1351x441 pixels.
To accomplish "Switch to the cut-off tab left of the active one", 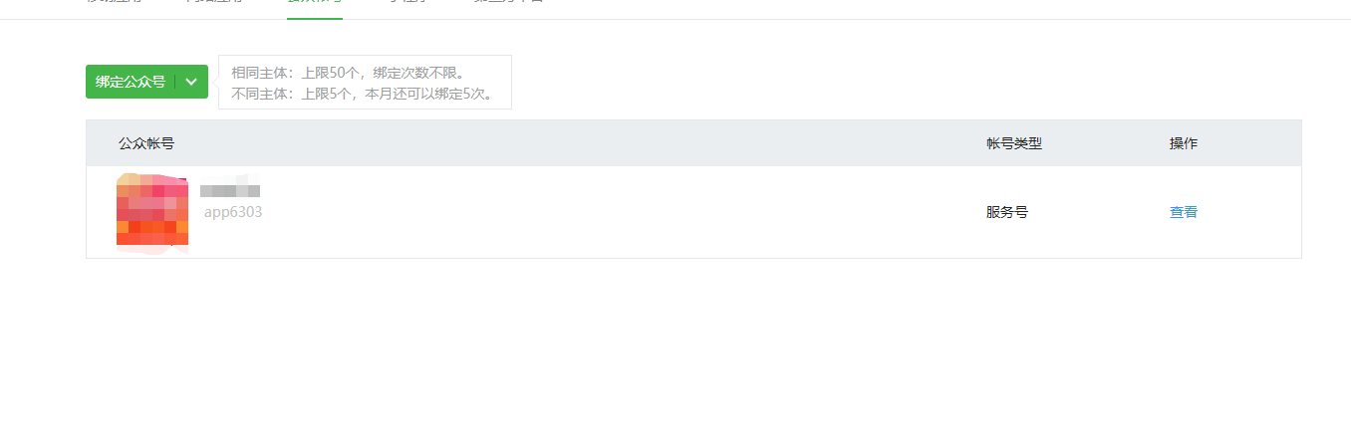I will tap(214, 3).
